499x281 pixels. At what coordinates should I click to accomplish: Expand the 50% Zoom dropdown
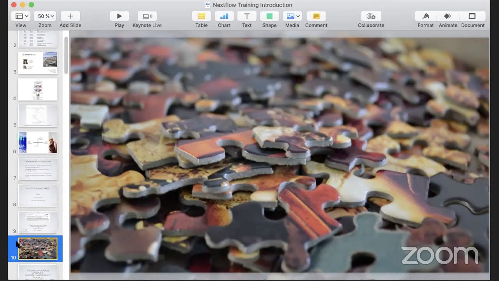[x=45, y=16]
